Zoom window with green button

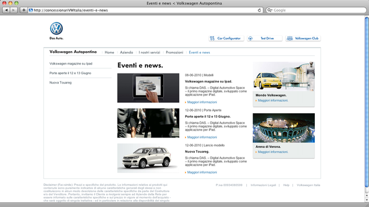pos(16,3)
